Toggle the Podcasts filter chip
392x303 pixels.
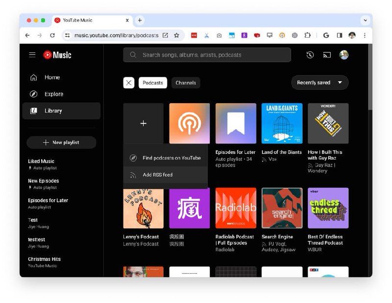(x=152, y=83)
